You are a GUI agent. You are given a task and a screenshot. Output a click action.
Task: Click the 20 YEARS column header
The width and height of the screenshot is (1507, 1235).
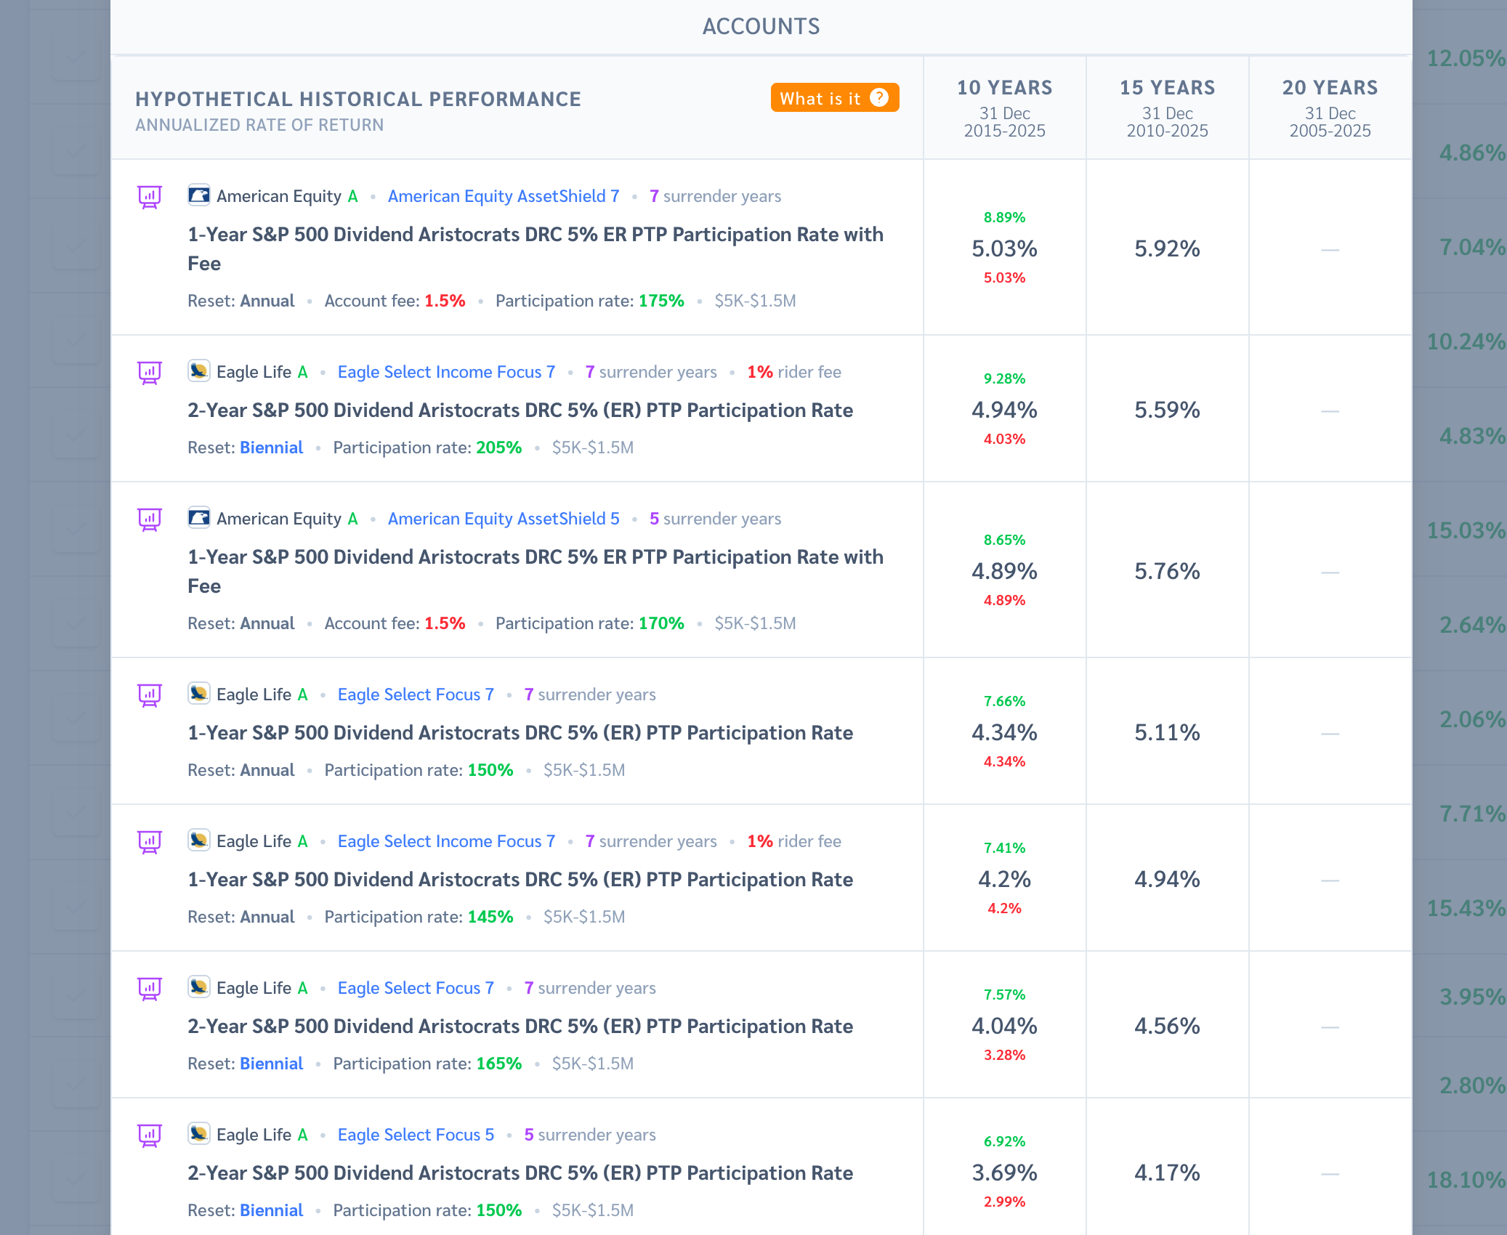(1330, 108)
